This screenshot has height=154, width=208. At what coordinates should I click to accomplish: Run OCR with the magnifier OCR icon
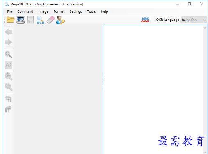coord(41,20)
